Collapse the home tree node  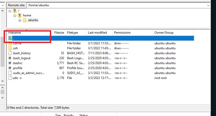(15, 15)
